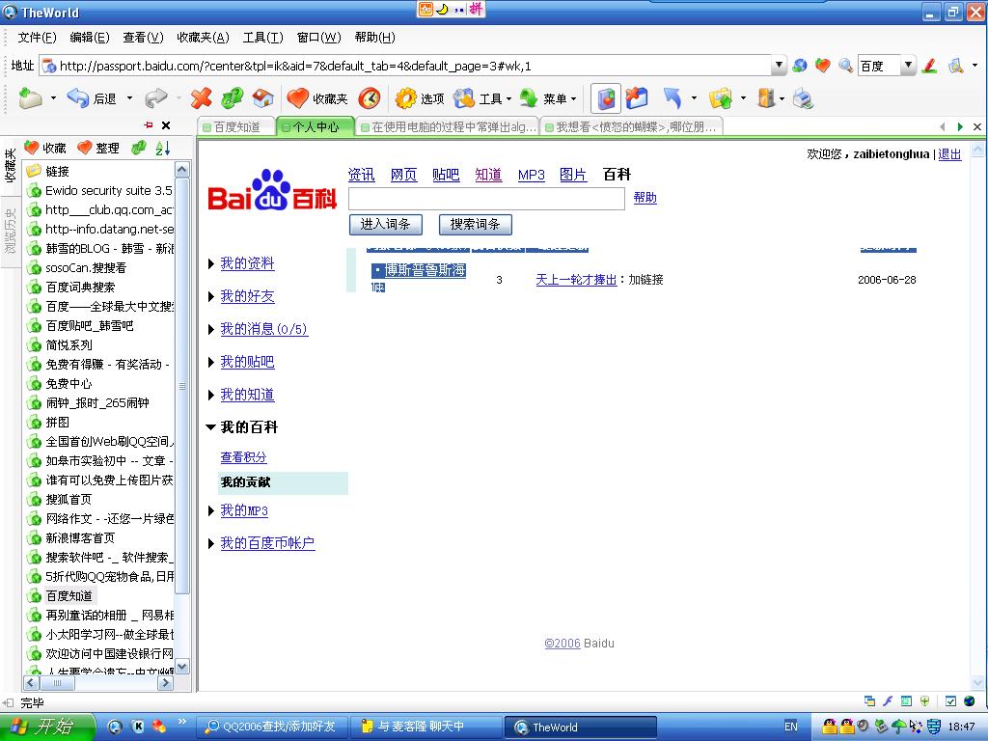Expand 我的好友 section
This screenshot has height=741, width=988.
(x=211, y=297)
